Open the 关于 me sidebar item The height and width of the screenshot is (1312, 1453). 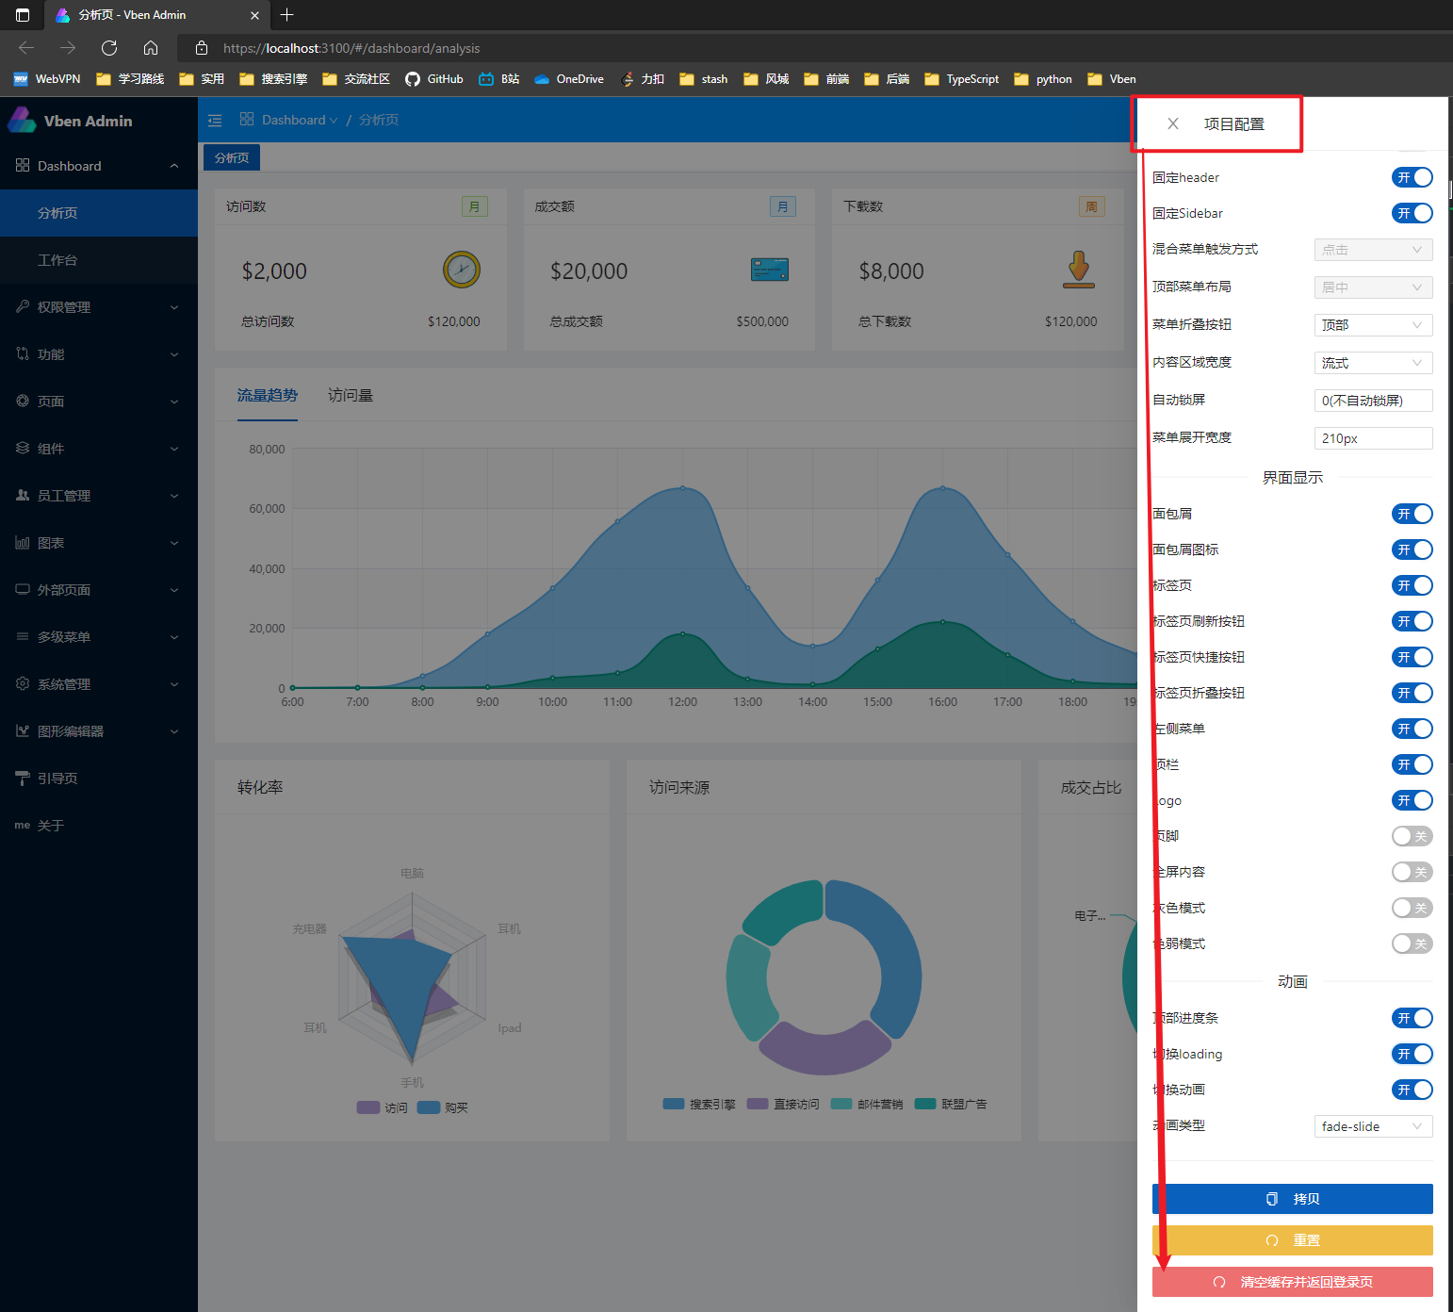tap(98, 826)
